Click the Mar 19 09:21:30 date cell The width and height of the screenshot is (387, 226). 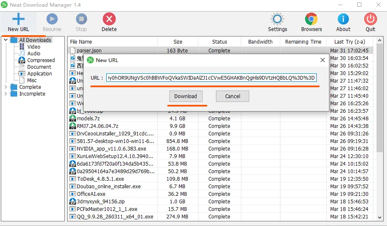click(349, 194)
